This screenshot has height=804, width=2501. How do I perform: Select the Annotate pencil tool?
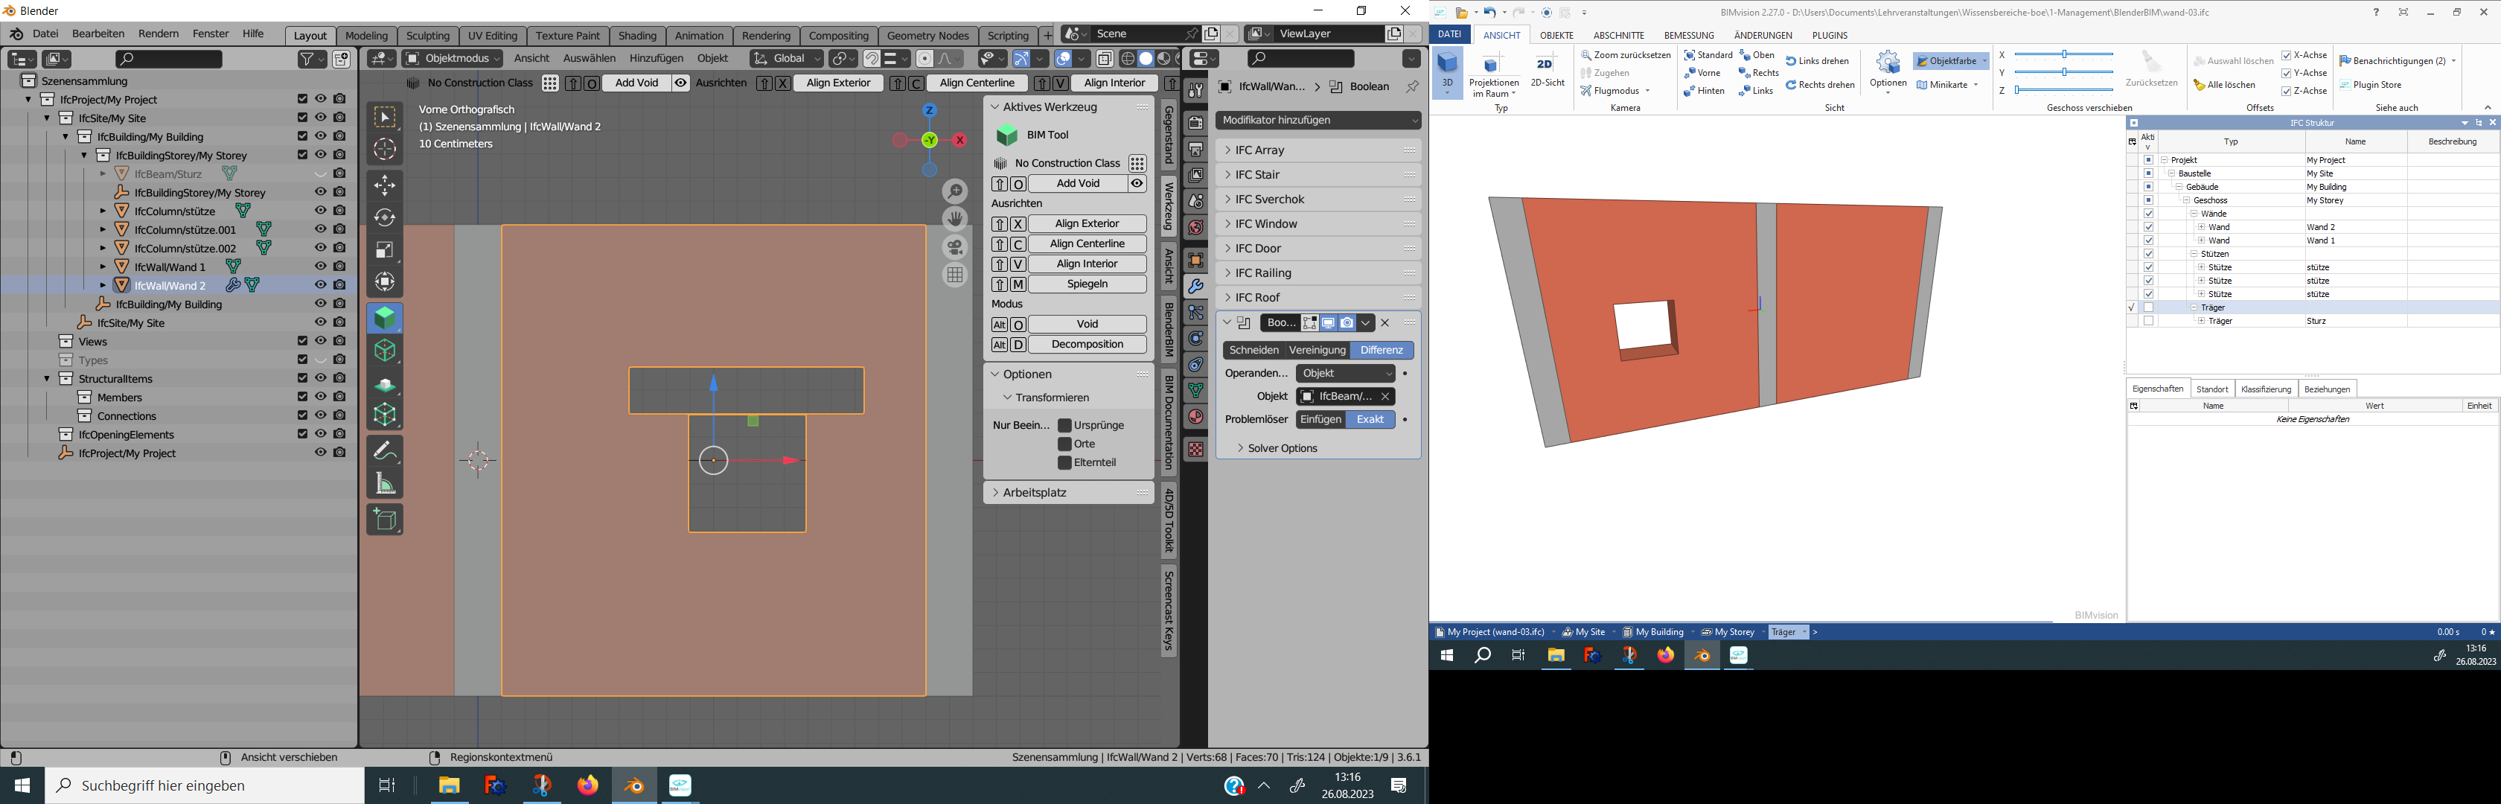click(386, 450)
